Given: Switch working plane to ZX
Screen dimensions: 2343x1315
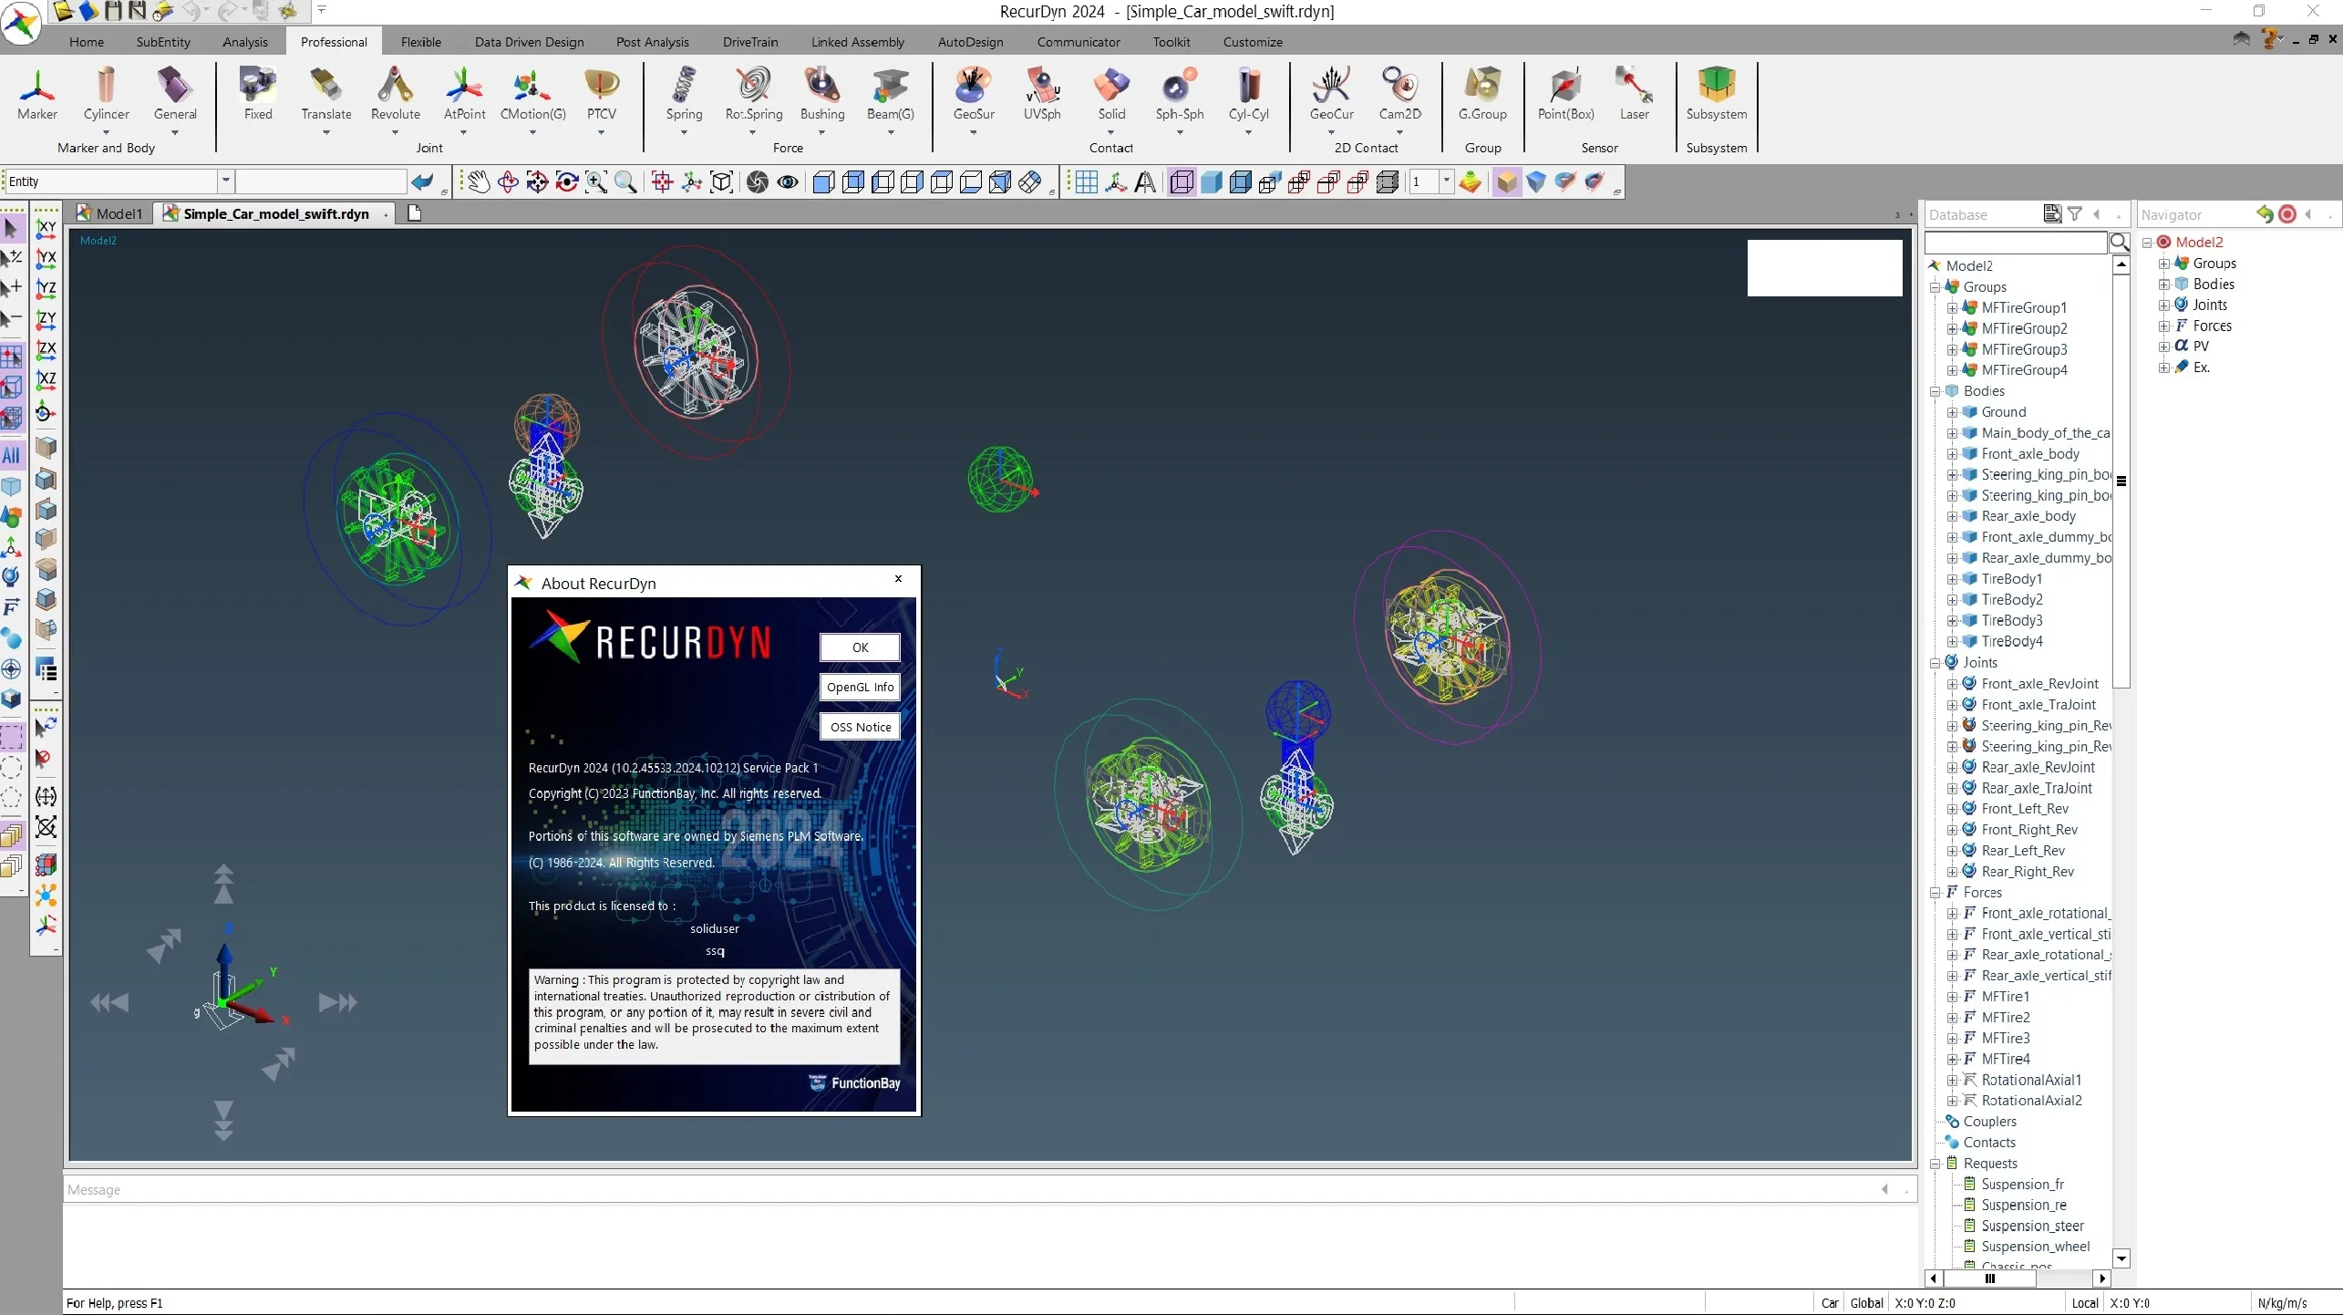Looking at the screenshot, I should pos(46,349).
